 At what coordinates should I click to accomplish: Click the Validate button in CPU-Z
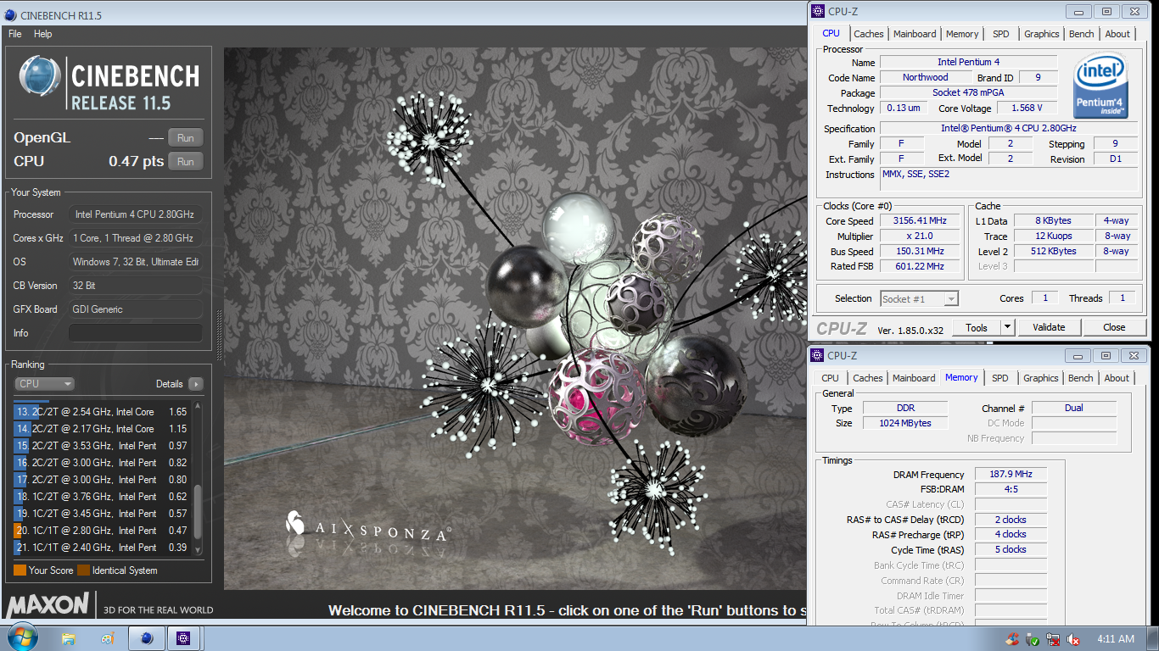click(x=1049, y=327)
